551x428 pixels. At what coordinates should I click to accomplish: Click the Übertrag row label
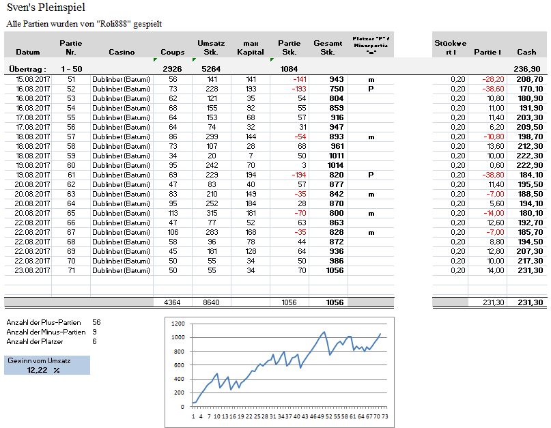[27, 69]
